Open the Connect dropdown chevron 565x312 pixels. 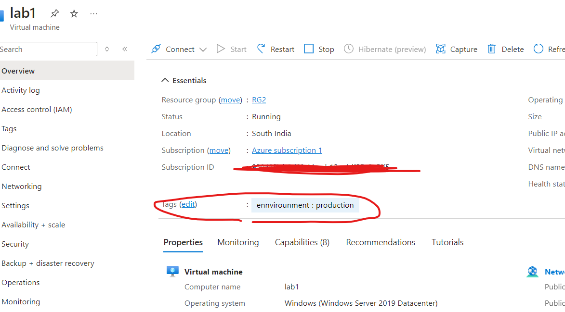click(x=203, y=50)
